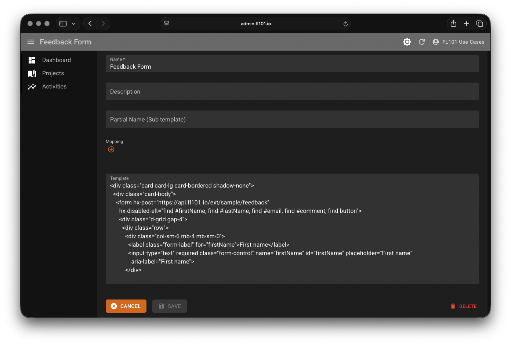The height and width of the screenshot is (345, 511).
Task: Go back with browser back arrow
Action: (90, 23)
